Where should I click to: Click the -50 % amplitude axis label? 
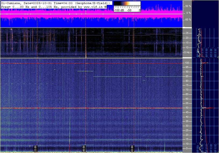[x=188, y=20]
